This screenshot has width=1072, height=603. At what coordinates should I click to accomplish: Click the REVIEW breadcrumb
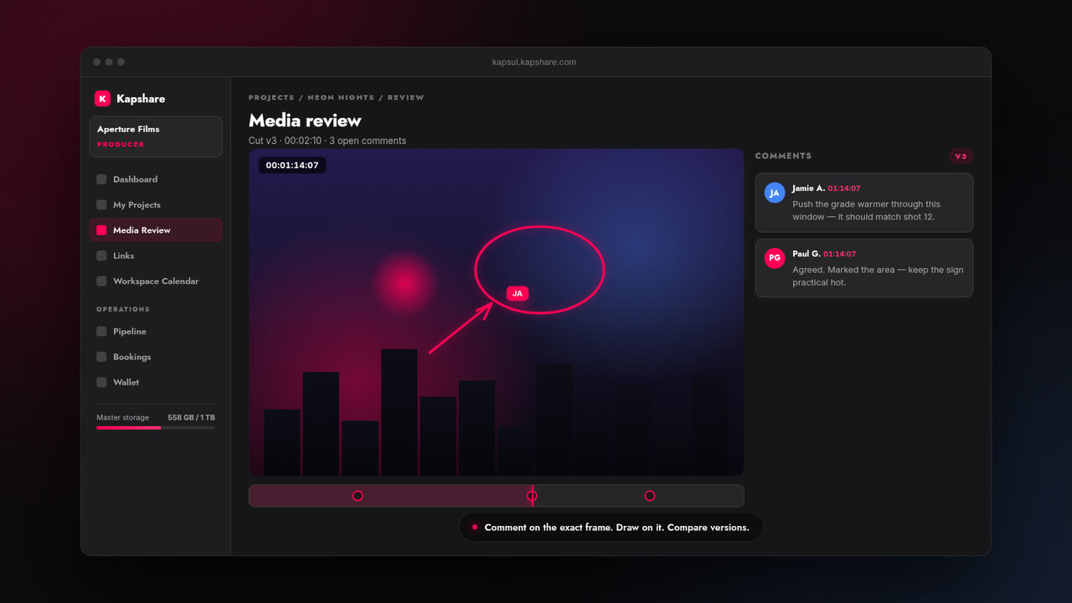tap(405, 98)
